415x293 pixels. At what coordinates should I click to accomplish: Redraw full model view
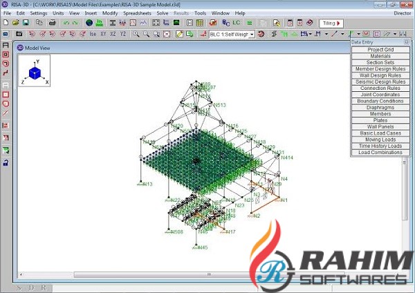click(x=167, y=34)
